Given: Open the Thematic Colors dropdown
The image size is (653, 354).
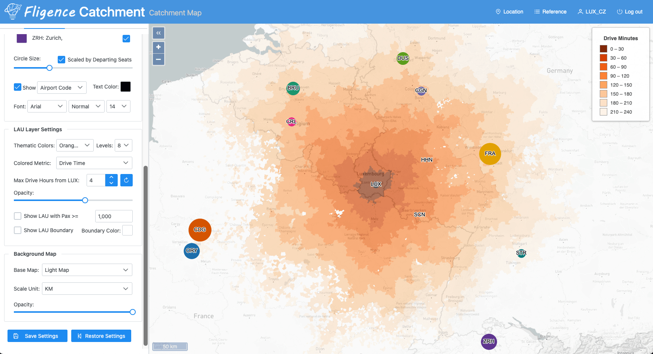Looking at the screenshot, I should point(75,145).
